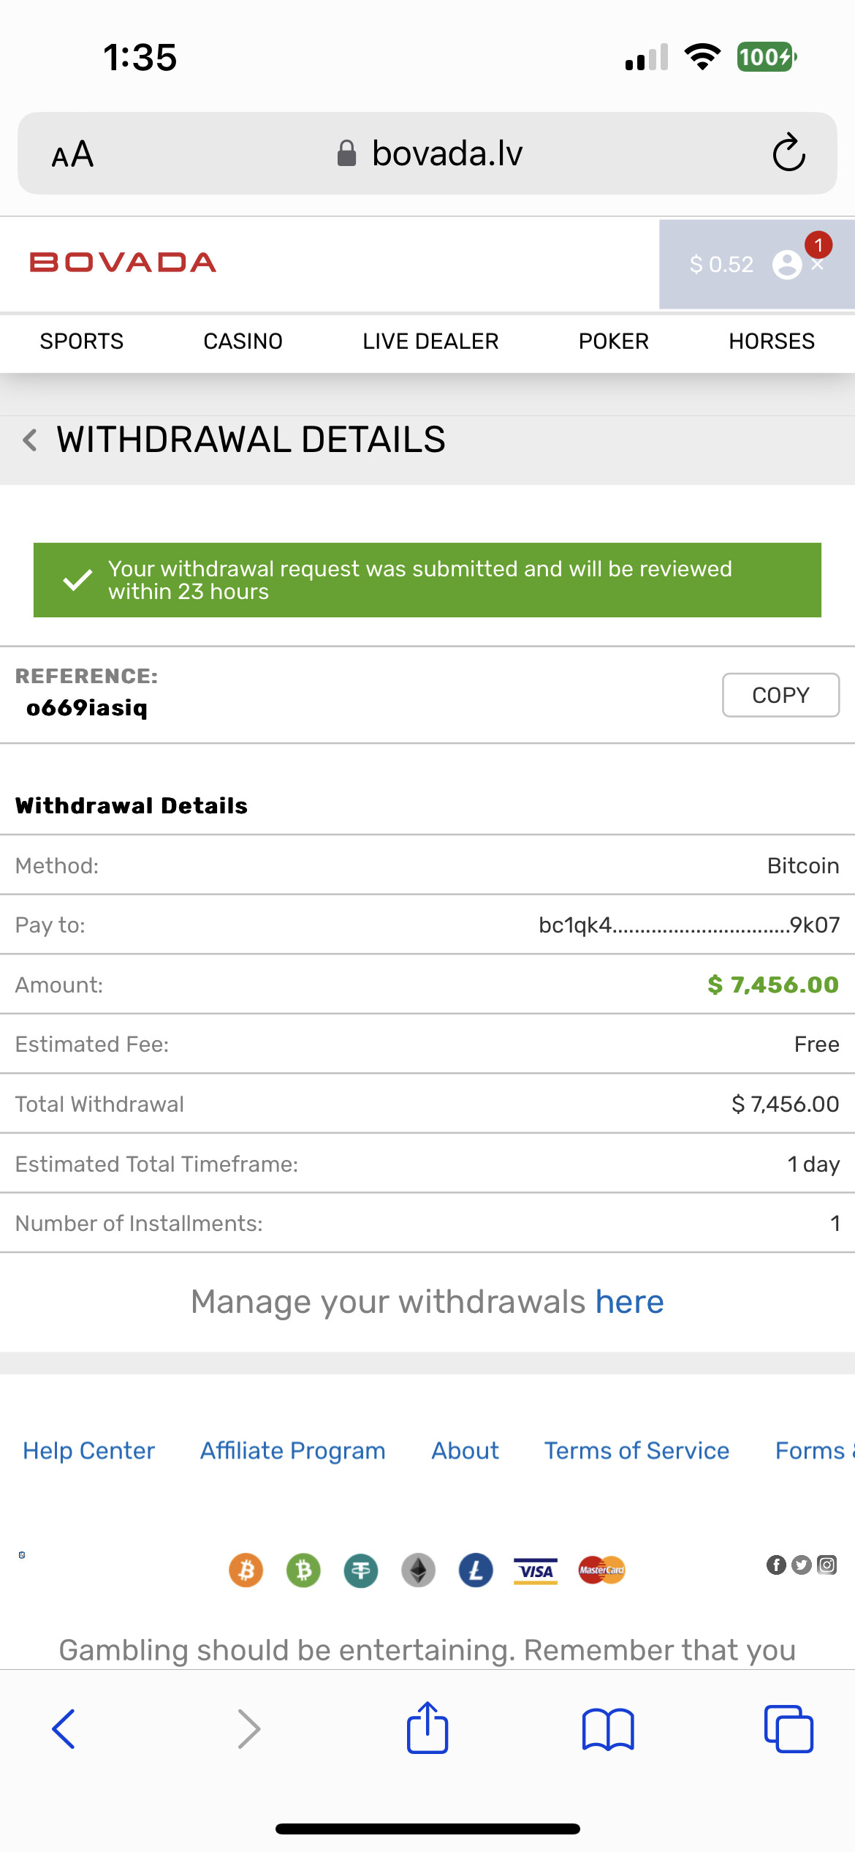
Task: Switch to the Casino tab
Action: [243, 342]
